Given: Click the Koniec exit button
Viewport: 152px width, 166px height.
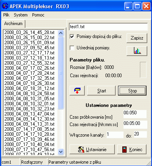Looking at the screenshot, I should point(132,149).
